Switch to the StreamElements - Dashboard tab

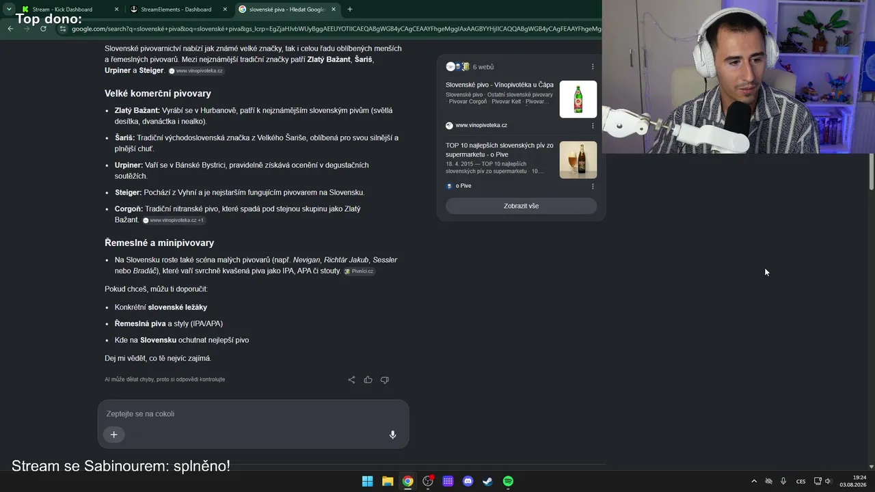(x=178, y=10)
